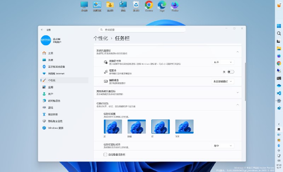
Task: Select taskbar position 左 thumbnail
Action: (x=113, y=126)
